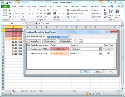Click the Edit Rule button
125x97 pixels.
(x=49, y=41)
